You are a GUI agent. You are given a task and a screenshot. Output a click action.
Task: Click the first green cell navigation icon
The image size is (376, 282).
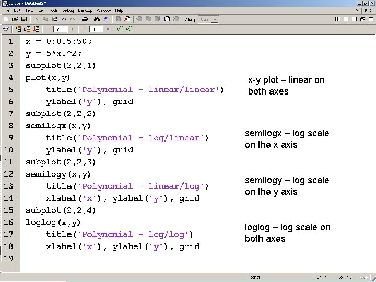pyautogui.click(x=120, y=29)
